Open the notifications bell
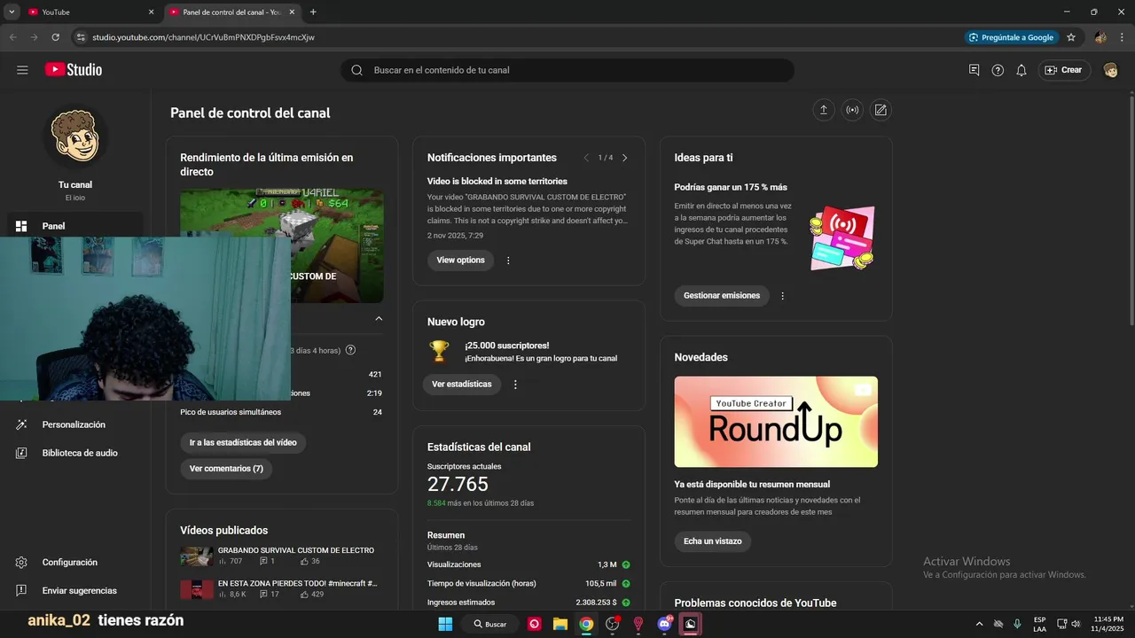This screenshot has height=638, width=1135. pyautogui.click(x=1021, y=70)
